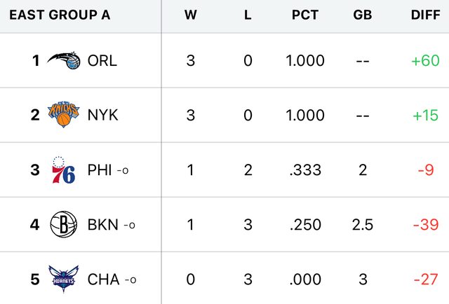Viewport: 449px width, 304px height.
Task: Click the East Group A heading
Action: [x=60, y=15]
